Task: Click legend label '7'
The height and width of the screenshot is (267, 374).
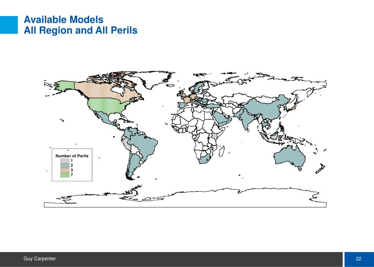Action: pos(72,175)
